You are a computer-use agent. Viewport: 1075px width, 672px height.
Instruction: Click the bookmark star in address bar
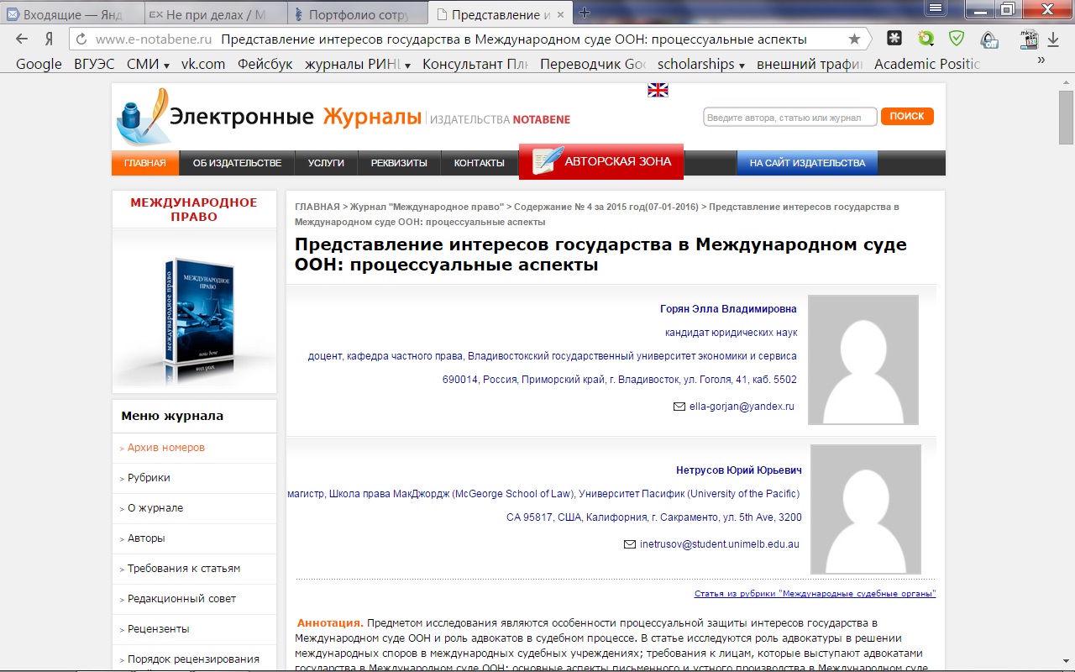click(x=854, y=39)
